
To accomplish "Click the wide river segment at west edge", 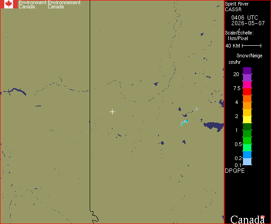I will (14, 91).
